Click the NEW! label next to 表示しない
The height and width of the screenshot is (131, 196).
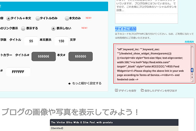pyautogui.click(x=84, y=28)
